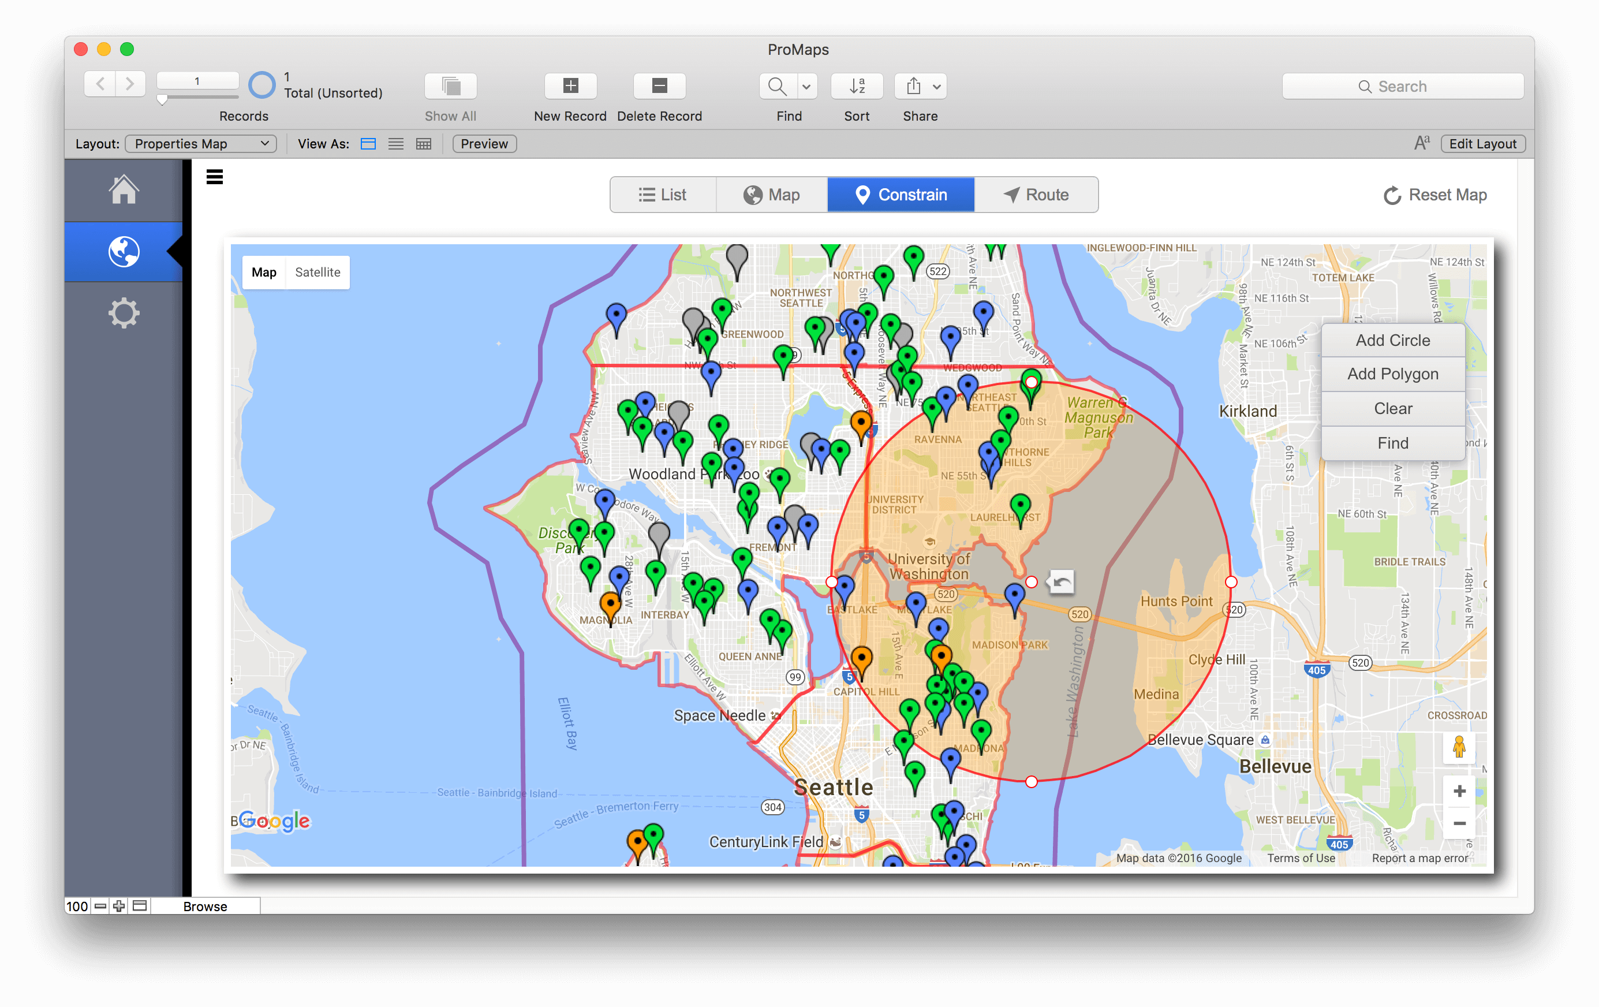Screen dimensions: 1599x1007
Task: Expand the Share dropdown arrow
Action: pyautogui.click(x=937, y=85)
